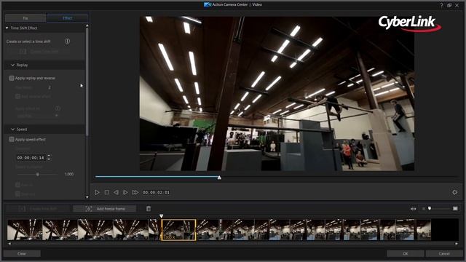Image resolution: width=466 pixels, height=262 pixels.
Task: Click the Clear button
Action: [22, 254]
